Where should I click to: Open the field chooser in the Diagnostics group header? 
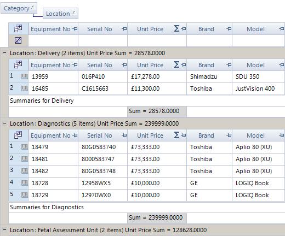pos(18,135)
